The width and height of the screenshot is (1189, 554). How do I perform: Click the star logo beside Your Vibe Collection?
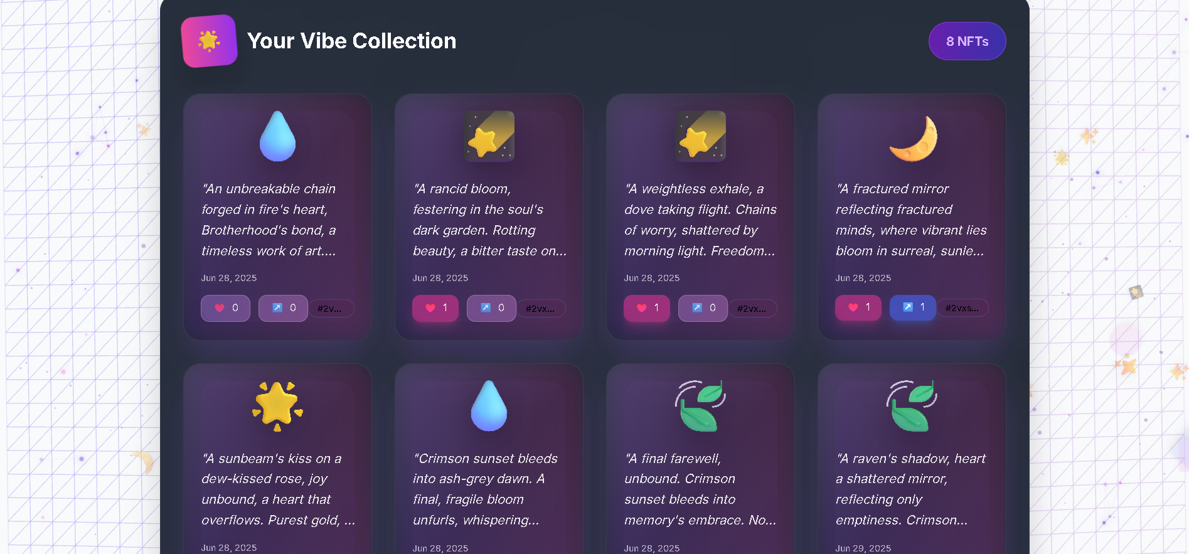tap(209, 41)
